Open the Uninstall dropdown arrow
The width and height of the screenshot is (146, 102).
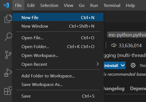click(123, 66)
